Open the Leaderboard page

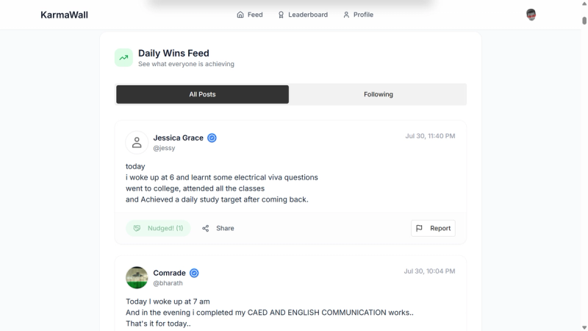pyautogui.click(x=303, y=15)
